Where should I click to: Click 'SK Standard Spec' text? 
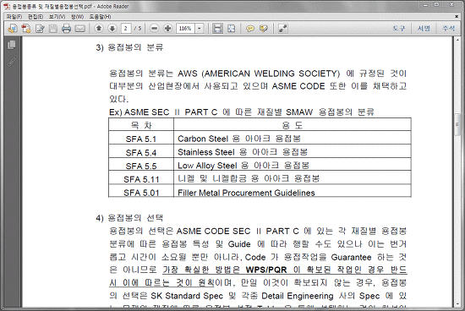tap(187, 296)
